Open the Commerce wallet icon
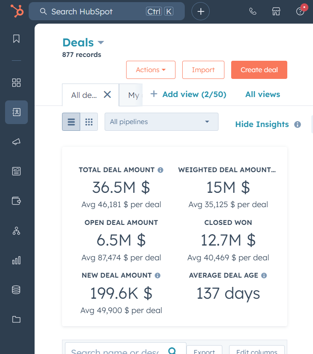 [x=16, y=201]
